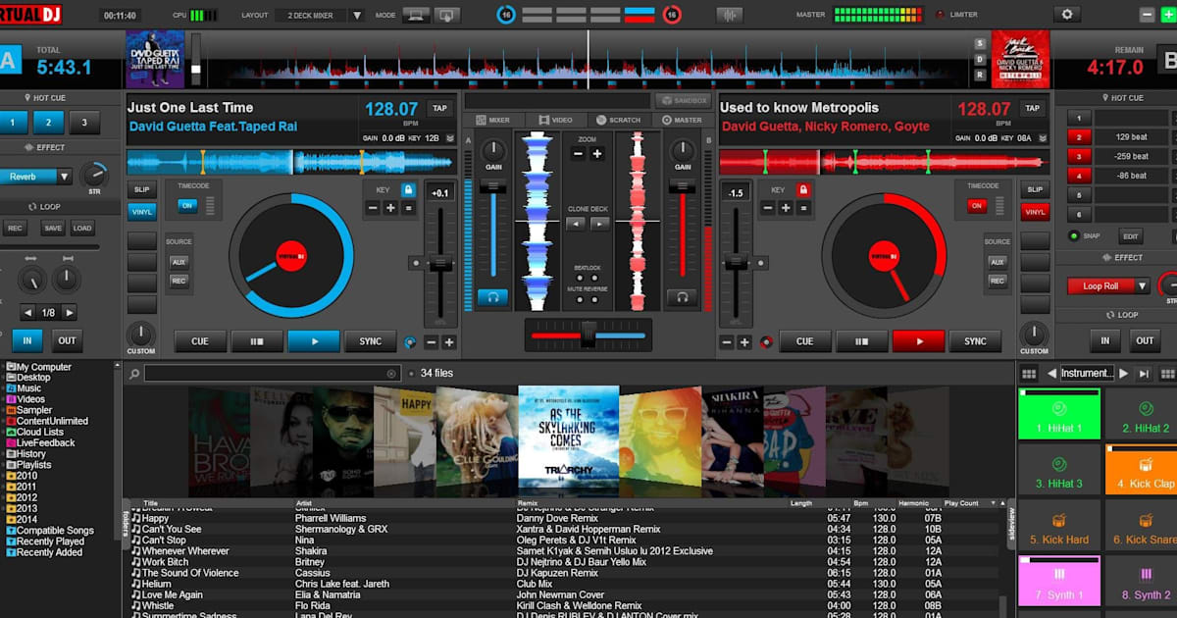
Task: Click the SYNC button on deck A
Action: 371,341
